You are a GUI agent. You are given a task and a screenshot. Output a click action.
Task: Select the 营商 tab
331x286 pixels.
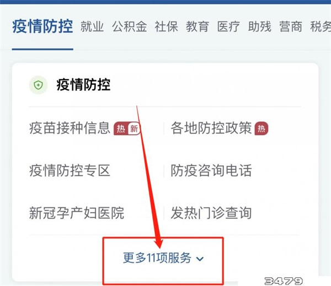291,26
